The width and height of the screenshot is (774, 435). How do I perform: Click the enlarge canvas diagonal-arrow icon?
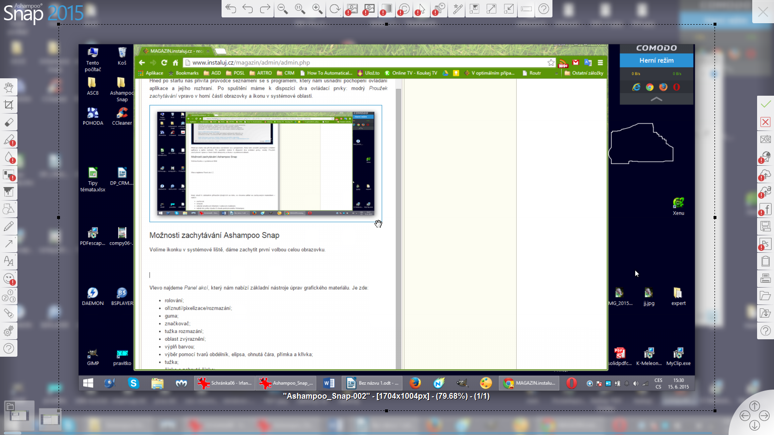pyautogui.click(x=491, y=9)
